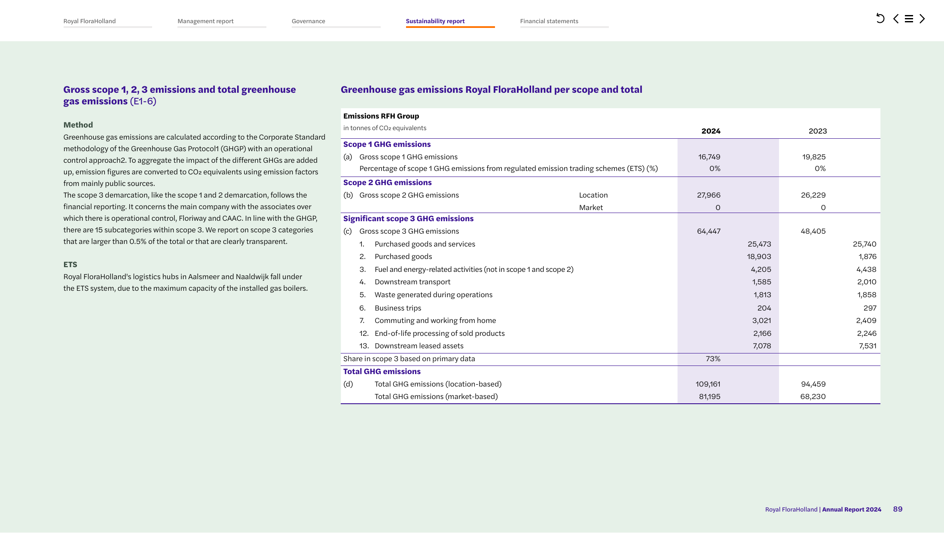Open the contents menu hamburger icon
Screen dimensions: 944x533
(909, 18)
